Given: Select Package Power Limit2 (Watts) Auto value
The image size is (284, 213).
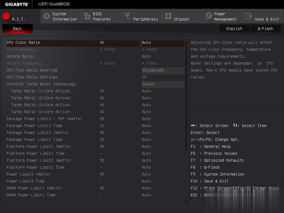Looking at the screenshot, I should pos(146,133).
